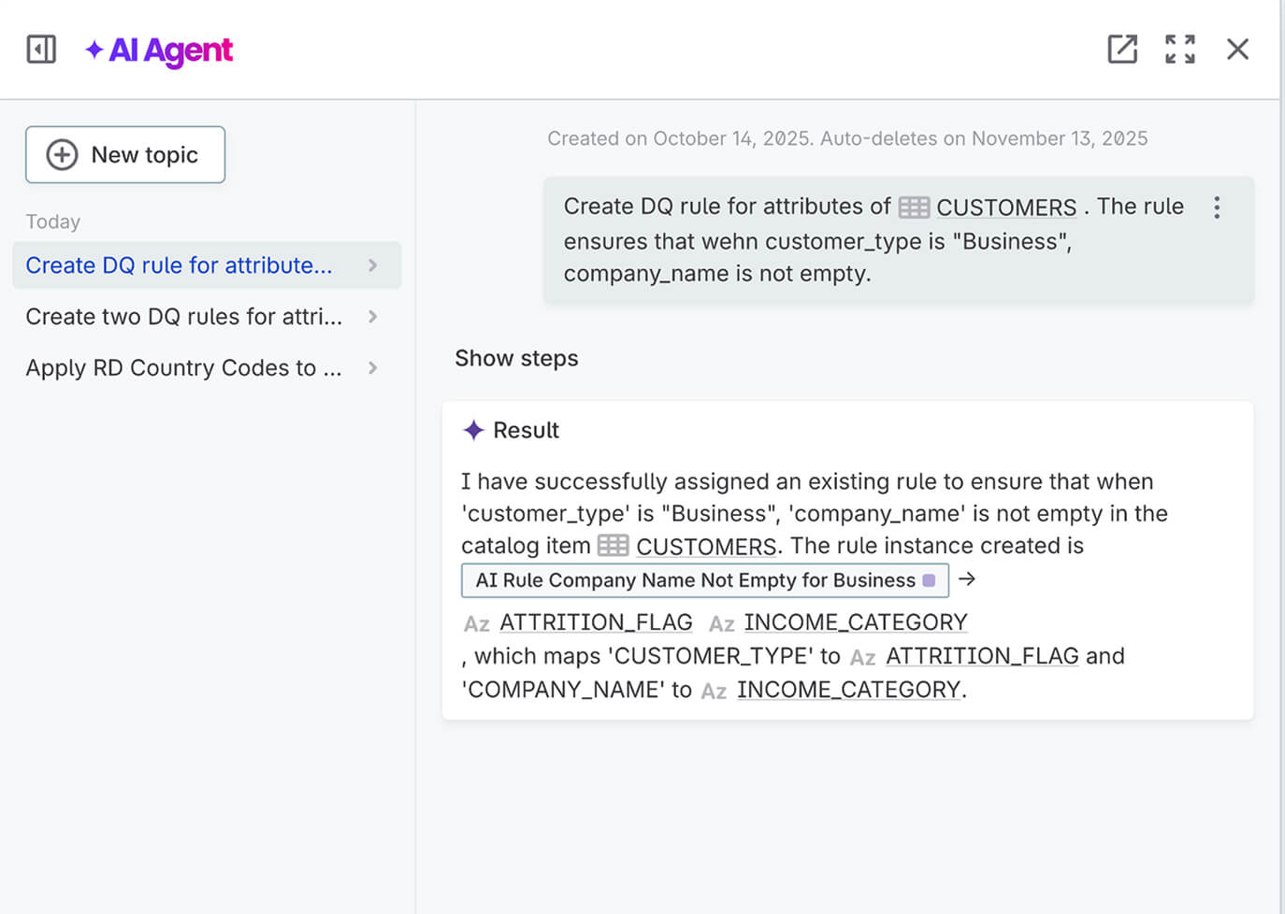This screenshot has height=914, width=1285.
Task: Open the AI Rule Company Name chip
Action: (x=695, y=580)
